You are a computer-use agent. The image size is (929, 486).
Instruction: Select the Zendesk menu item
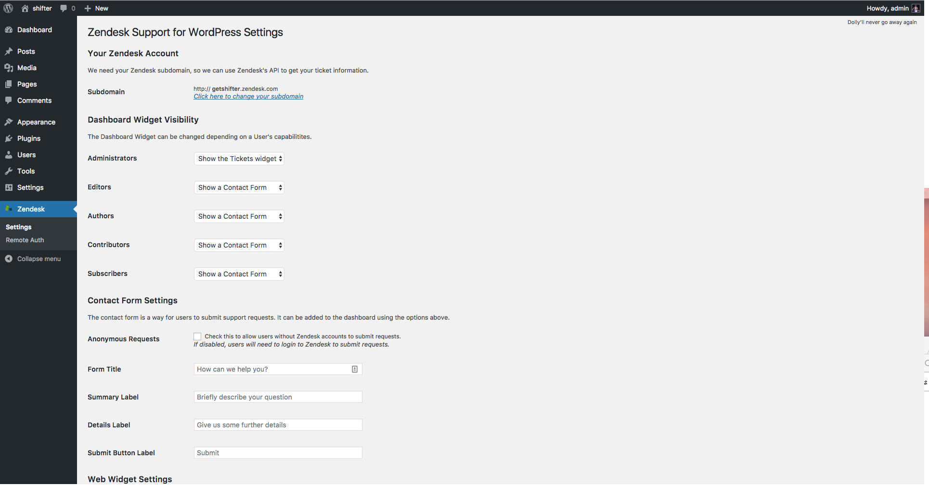point(39,209)
